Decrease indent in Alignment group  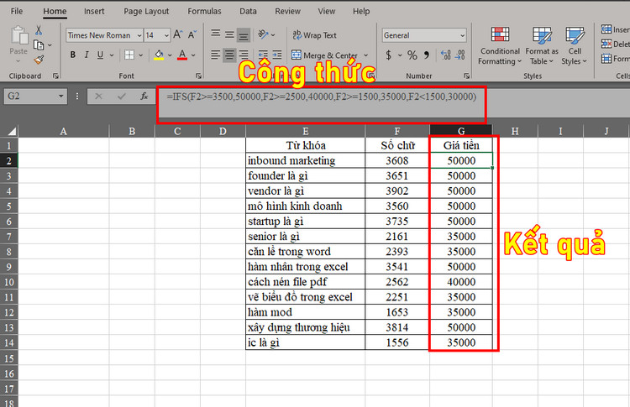[263, 55]
